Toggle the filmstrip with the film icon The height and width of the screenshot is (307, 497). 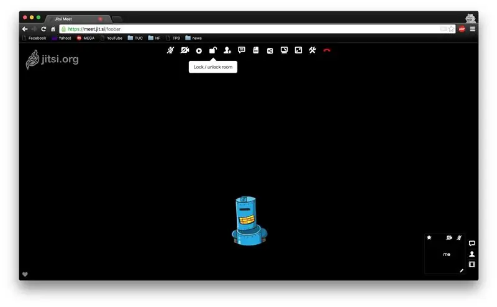point(472,265)
